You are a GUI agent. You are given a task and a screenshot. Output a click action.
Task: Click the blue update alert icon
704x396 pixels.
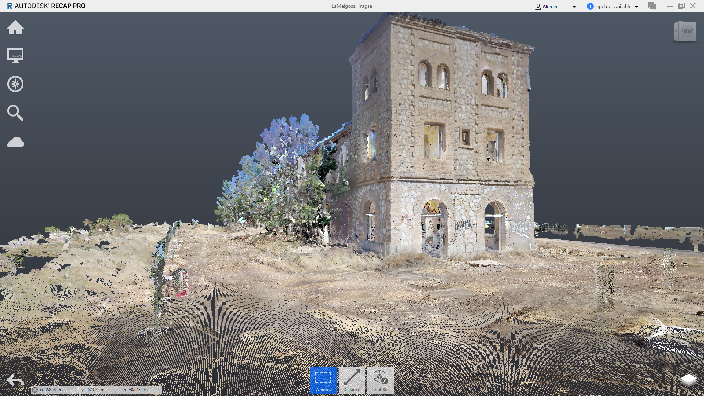point(590,6)
